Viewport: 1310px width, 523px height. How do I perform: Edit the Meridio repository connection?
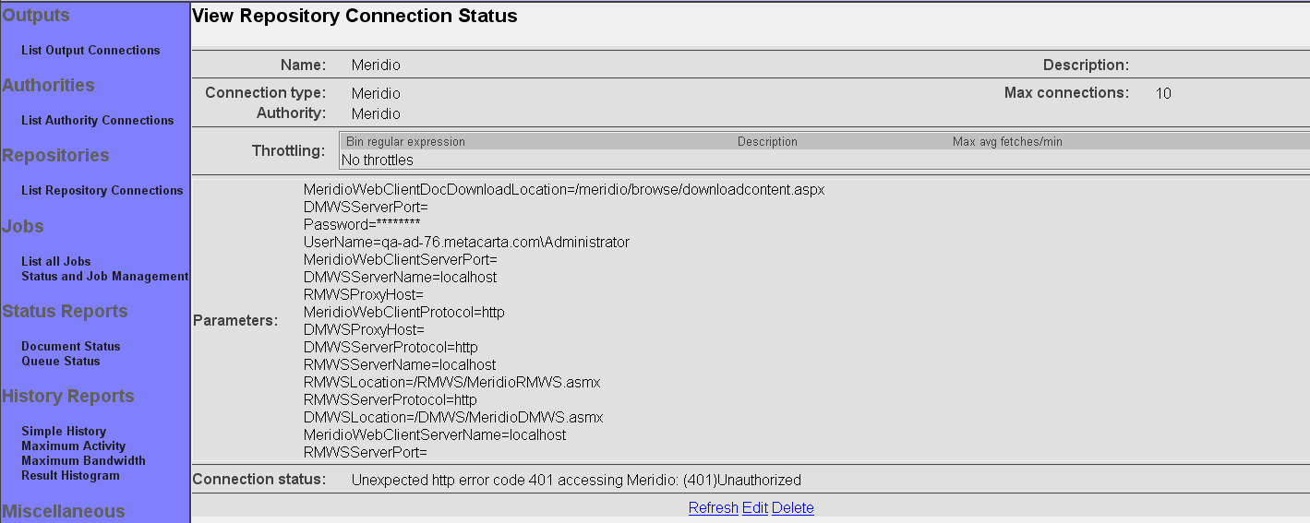(755, 508)
